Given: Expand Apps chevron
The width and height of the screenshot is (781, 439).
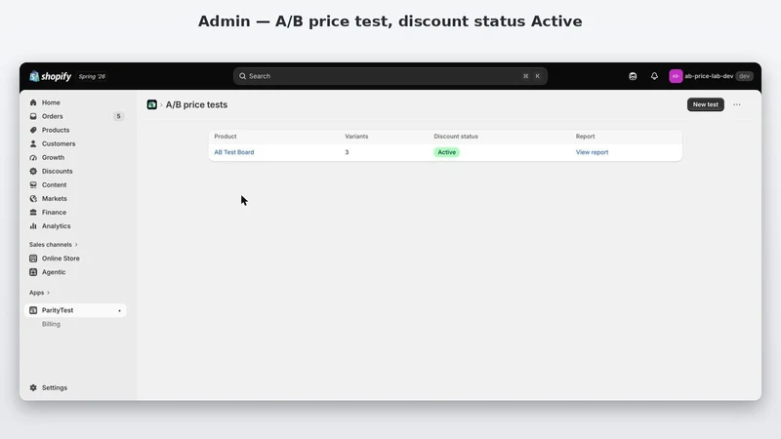Looking at the screenshot, I should pyautogui.click(x=48, y=293).
